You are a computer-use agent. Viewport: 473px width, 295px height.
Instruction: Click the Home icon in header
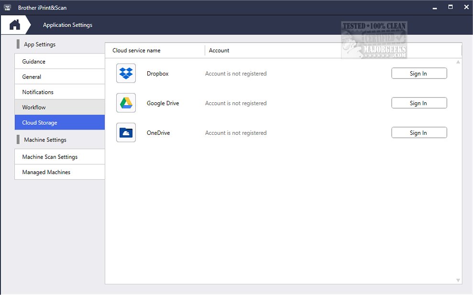pos(15,25)
